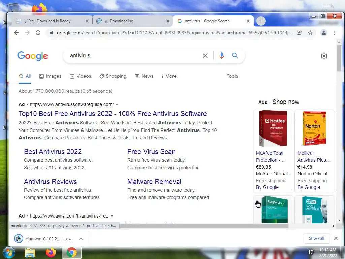Image resolution: width=345 pixels, height=259 pixels.
Task: Switch to the 'Downloading' tab
Action: pos(132,21)
